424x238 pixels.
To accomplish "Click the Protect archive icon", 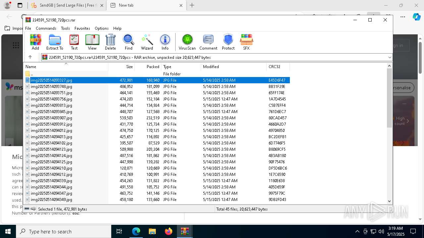I will [228, 42].
